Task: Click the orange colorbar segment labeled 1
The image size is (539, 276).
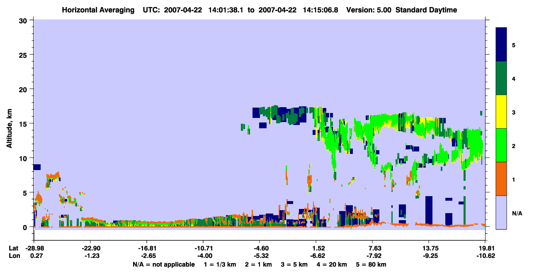Action: [x=501, y=179]
